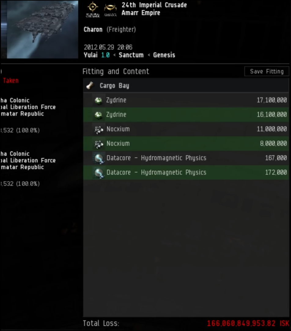Open the Yulai solar system link

91,55
